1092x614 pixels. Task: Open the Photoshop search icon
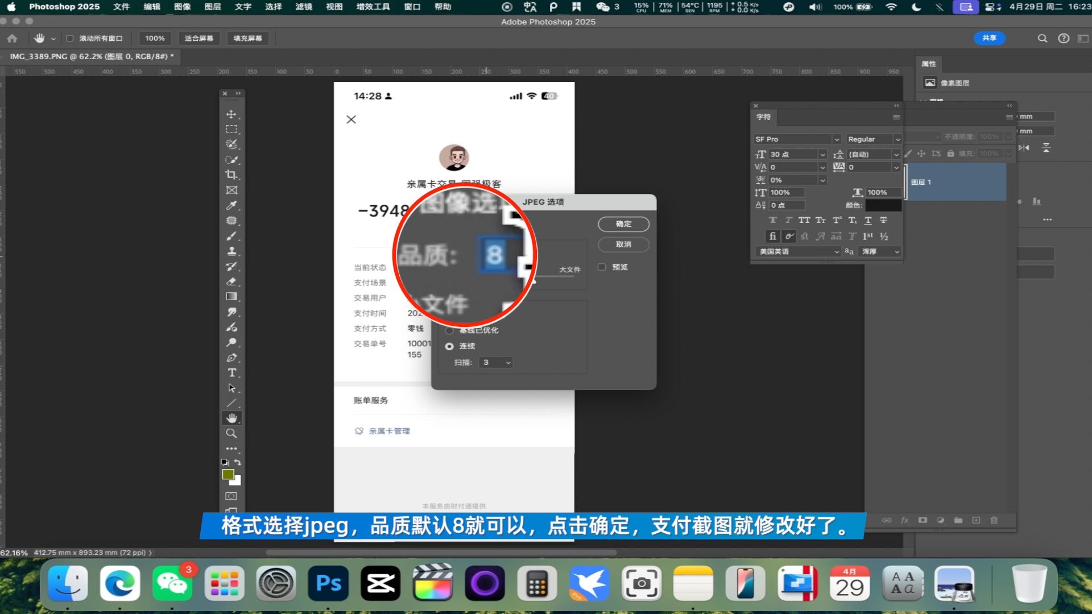point(1043,39)
